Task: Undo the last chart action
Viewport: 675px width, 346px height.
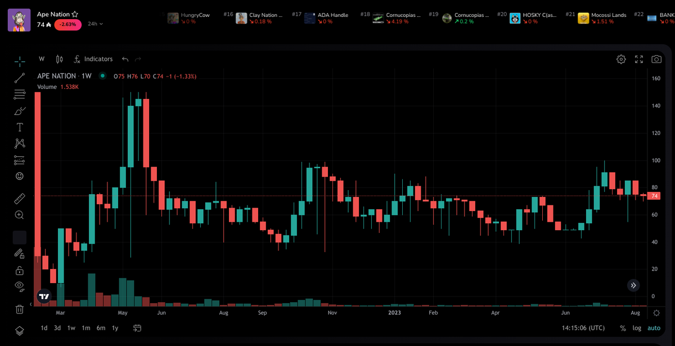Action: coord(125,59)
